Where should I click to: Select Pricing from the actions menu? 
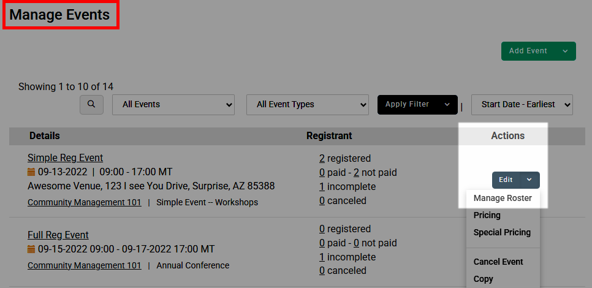tap(487, 215)
